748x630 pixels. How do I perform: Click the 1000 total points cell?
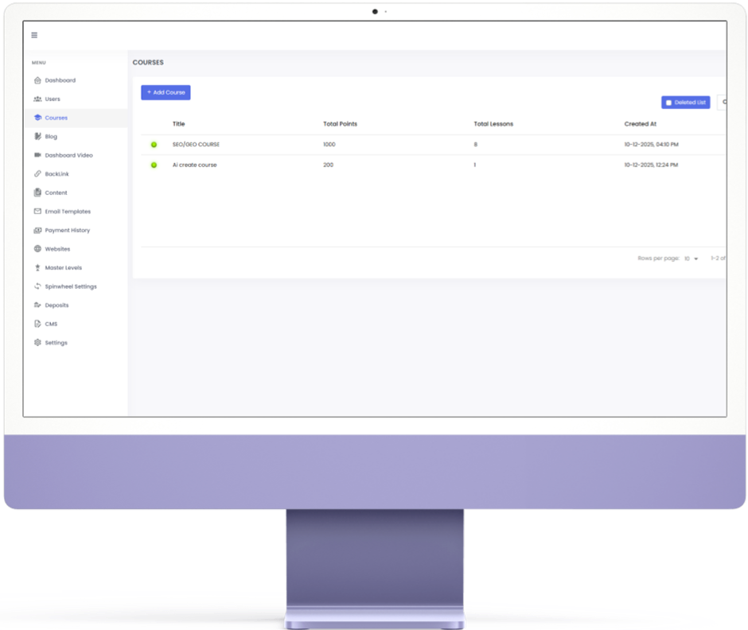point(329,145)
